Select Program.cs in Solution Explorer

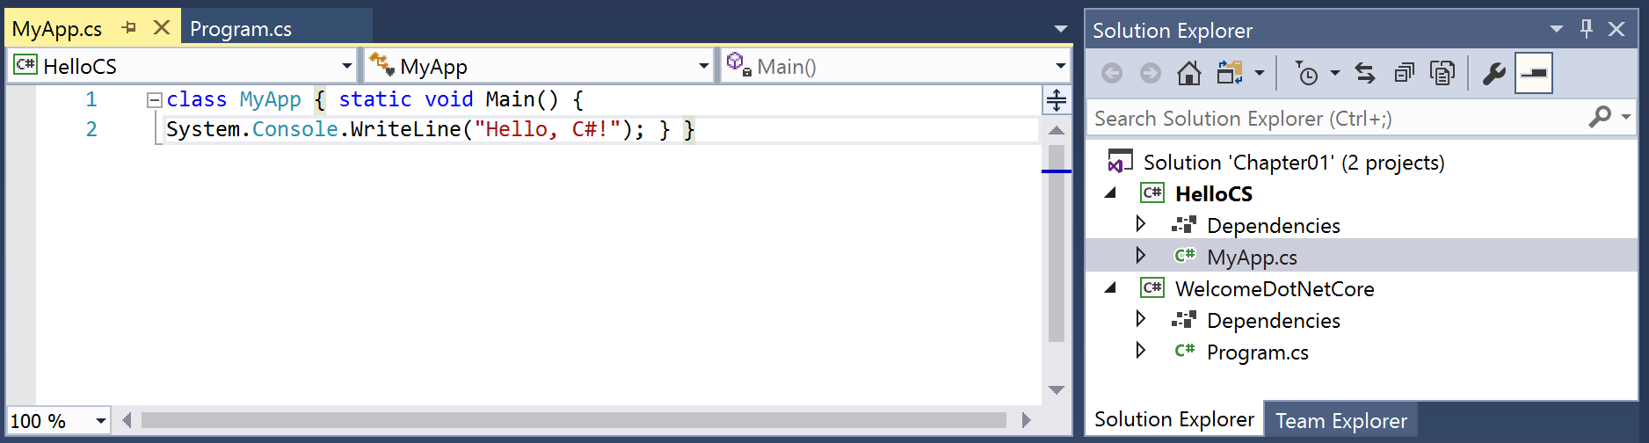coord(1258,352)
